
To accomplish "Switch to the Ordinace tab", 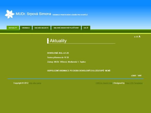I will [x=26, y=28].
